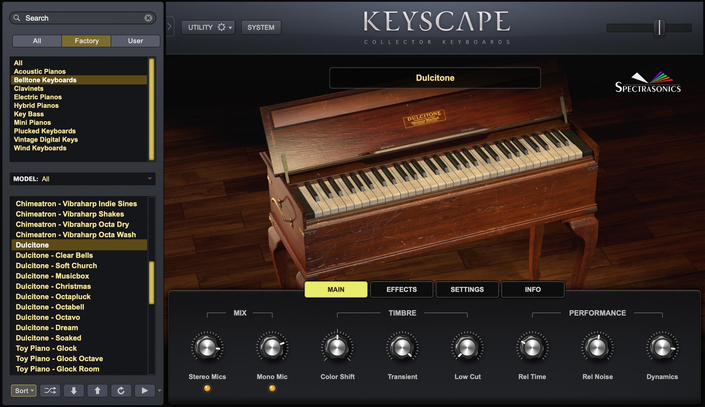Collapse the browser with the arrow handle
This screenshot has height=407, width=705.
(x=170, y=26)
